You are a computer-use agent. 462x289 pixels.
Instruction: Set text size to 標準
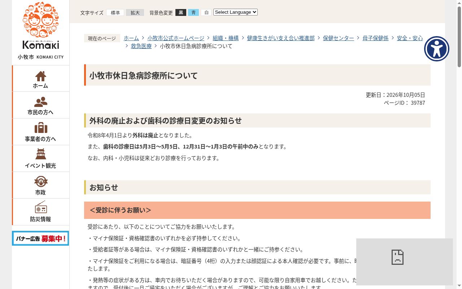[x=115, y=13]
